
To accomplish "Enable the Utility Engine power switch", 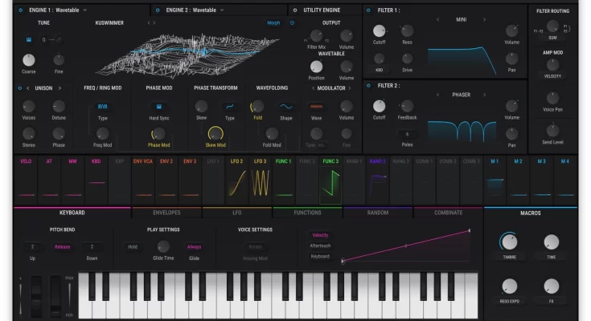I will (x=296, y=10).
